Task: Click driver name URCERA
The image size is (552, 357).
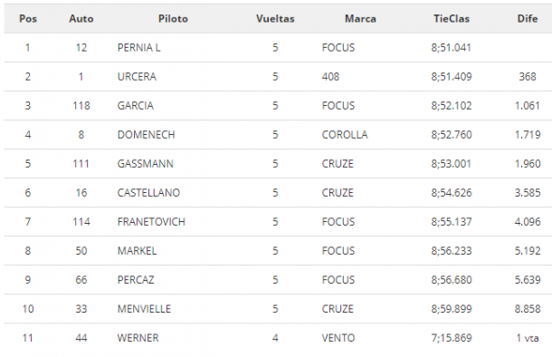Action: coord(137,76)
